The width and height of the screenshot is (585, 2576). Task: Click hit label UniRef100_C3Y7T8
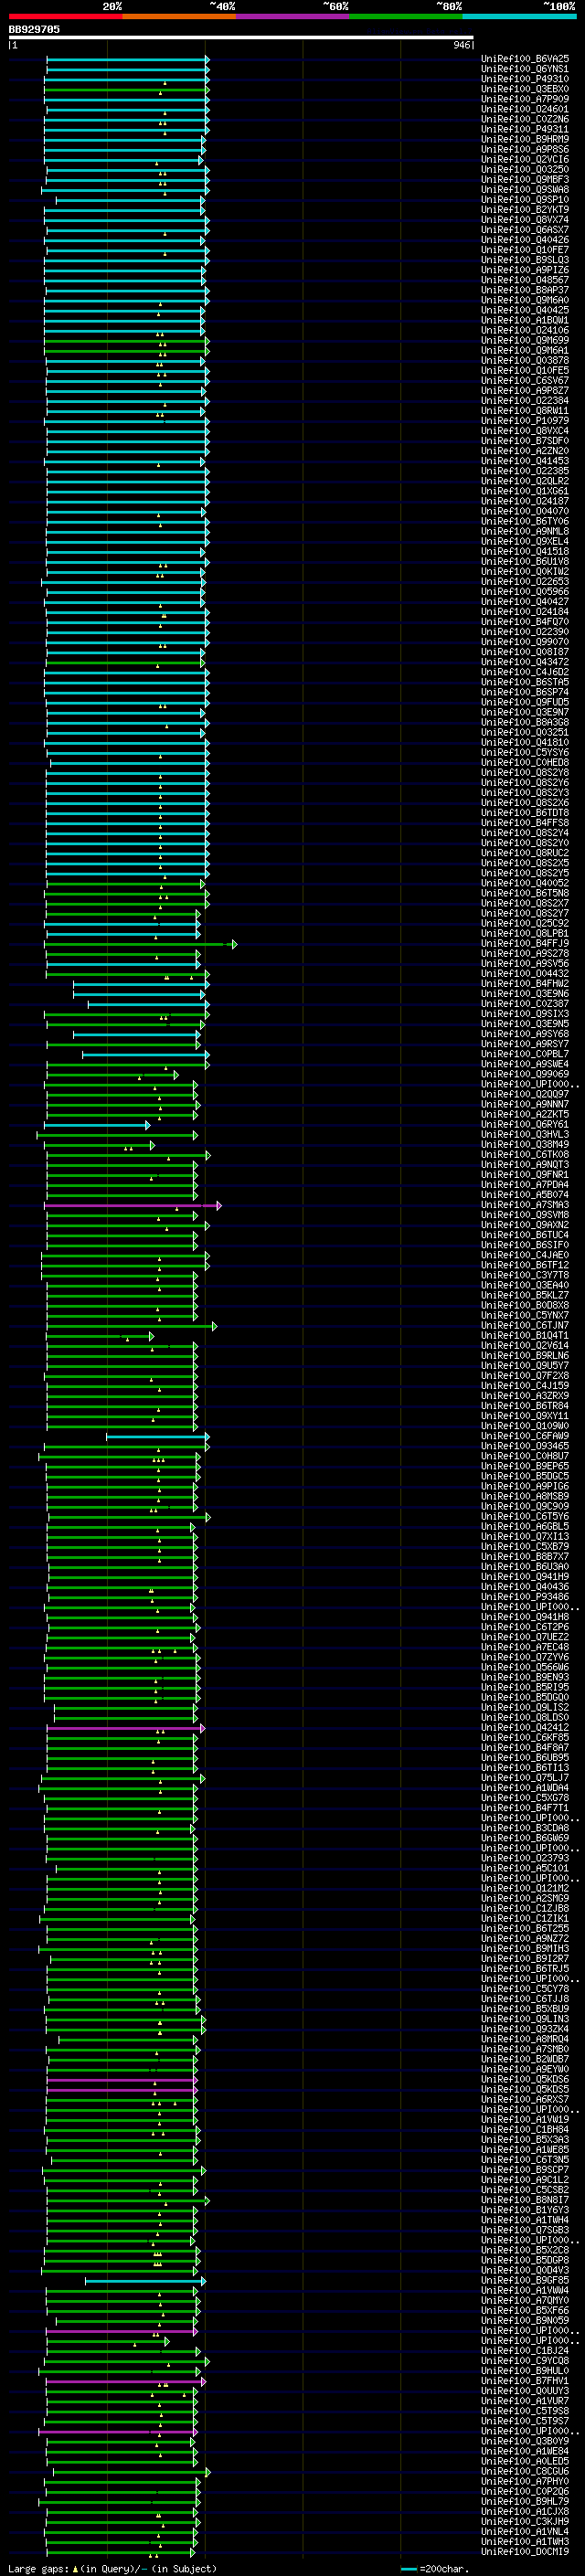pyautogui.click(x=525, y=1275)
